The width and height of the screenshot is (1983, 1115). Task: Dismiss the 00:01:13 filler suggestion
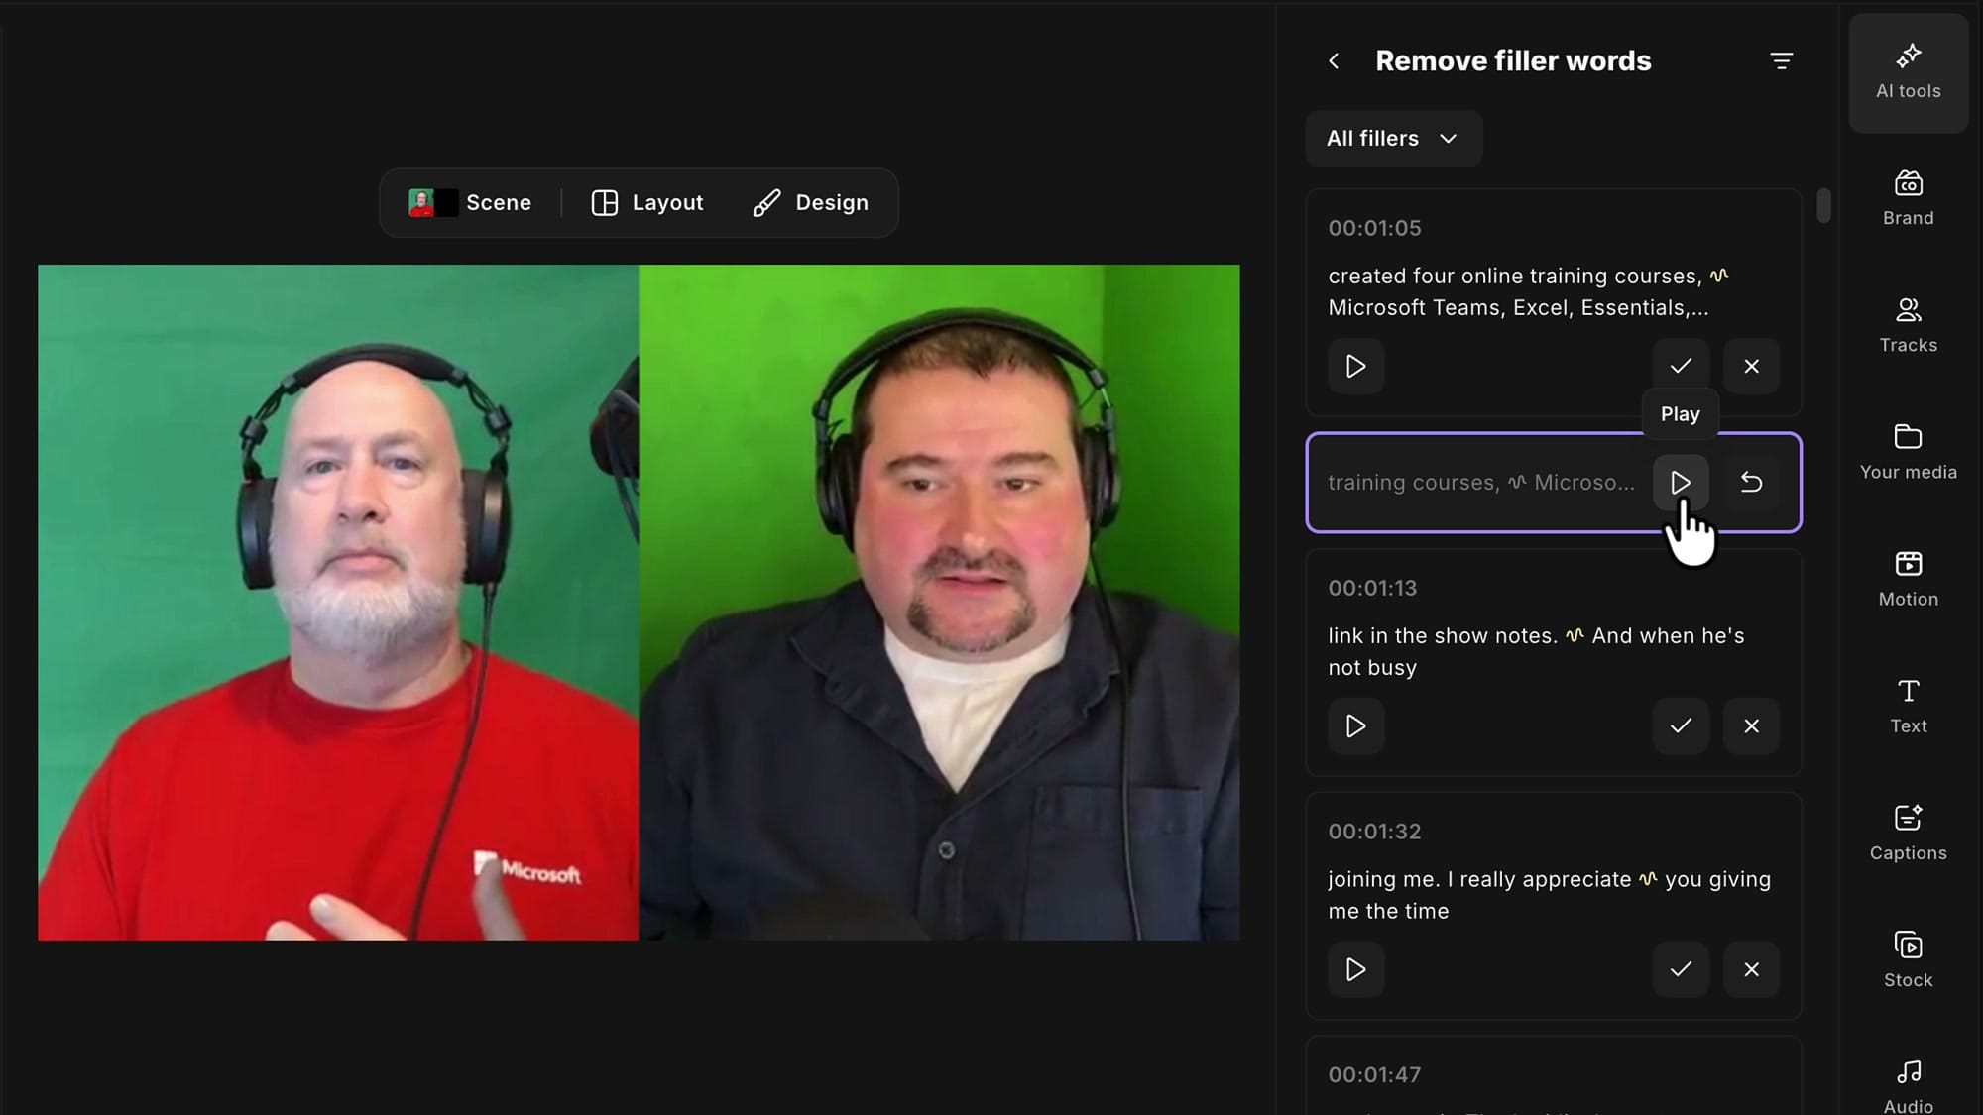coord(1751,725)
